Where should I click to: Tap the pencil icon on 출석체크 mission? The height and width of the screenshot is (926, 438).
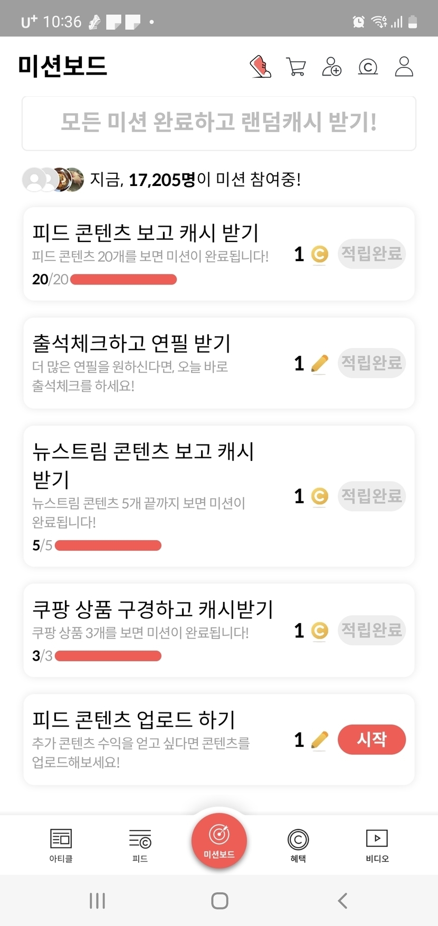click(x=319, y=364)
